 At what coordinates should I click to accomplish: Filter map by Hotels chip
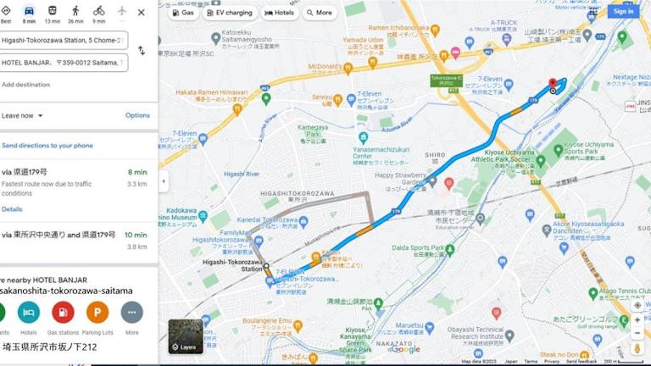[280, 13]
